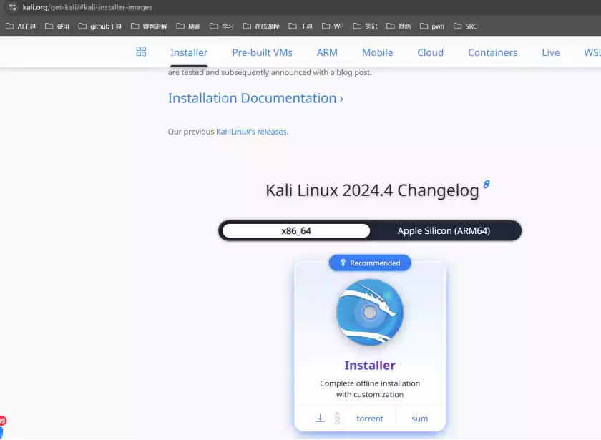Open the 刷题 bookmark folder
Image resolution: width=601 pixels, height=440 pixels.
tap(189, 26)
